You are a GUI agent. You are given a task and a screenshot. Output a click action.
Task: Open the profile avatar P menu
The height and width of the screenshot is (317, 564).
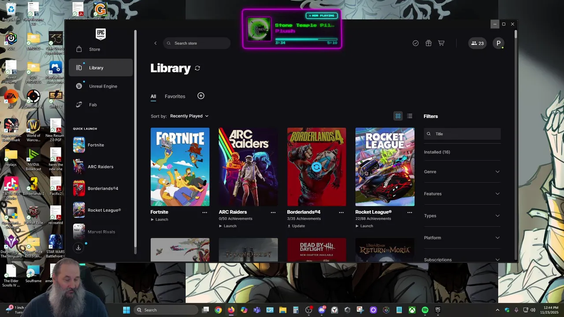[x=498, y=43]
